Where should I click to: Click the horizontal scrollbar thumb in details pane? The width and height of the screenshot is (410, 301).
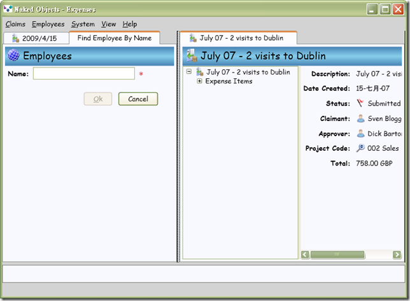pos(337,255)
